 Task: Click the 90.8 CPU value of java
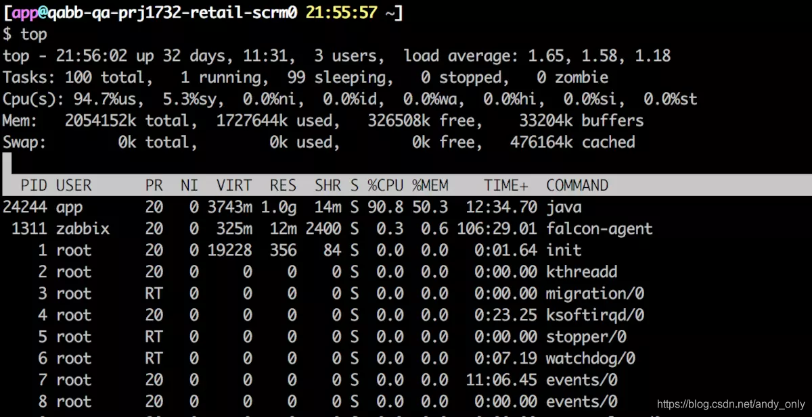[x=386, y=207]
